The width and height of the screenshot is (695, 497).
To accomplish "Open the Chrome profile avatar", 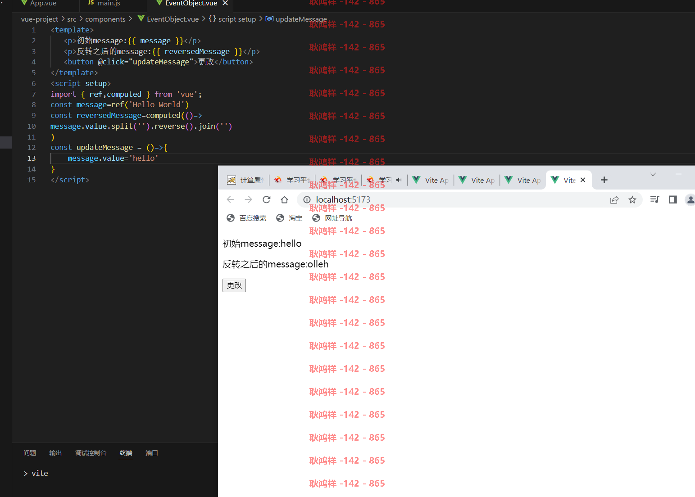I will click(690, 199).
